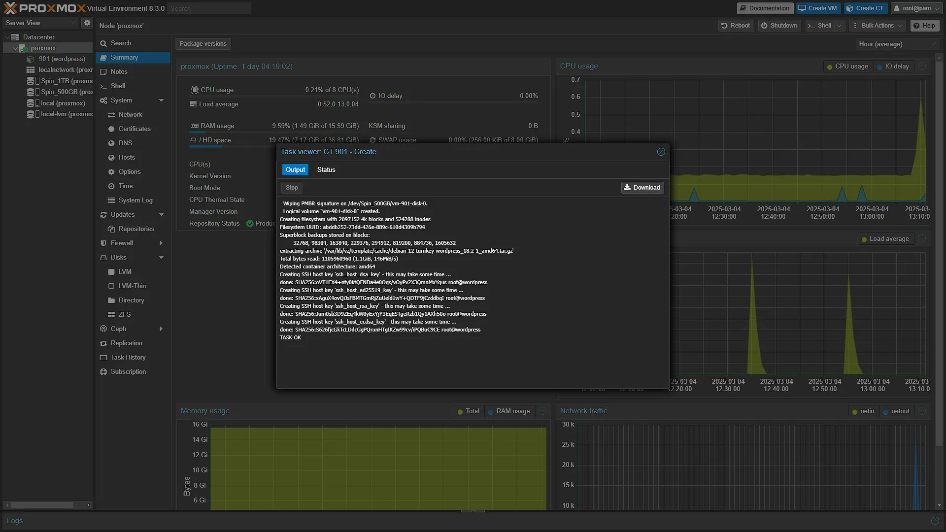Viewport: 946px width, 532px height.
Task: Expand the Firewall menu section
Action: coord(161,243)
